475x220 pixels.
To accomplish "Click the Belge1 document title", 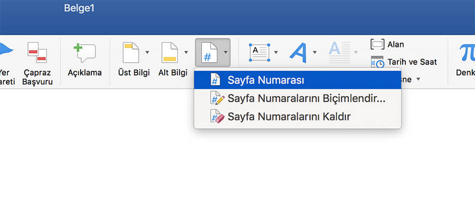I will click(x=79, y=8).
